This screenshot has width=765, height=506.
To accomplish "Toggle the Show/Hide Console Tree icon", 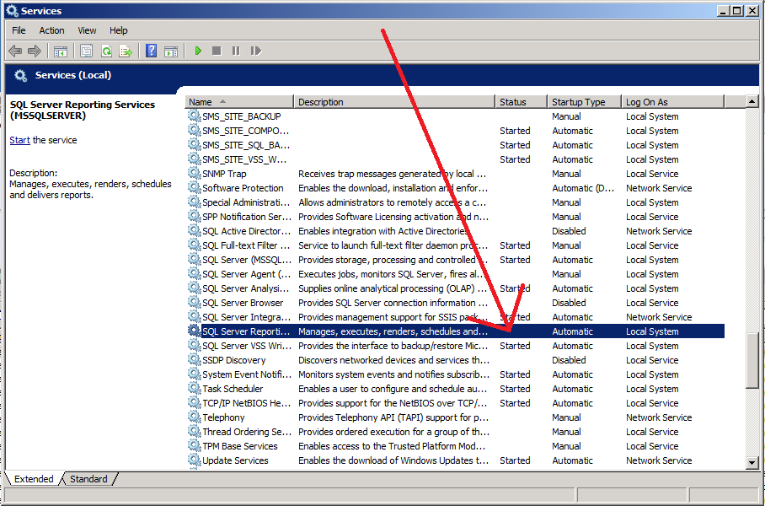I will point(61,51).
